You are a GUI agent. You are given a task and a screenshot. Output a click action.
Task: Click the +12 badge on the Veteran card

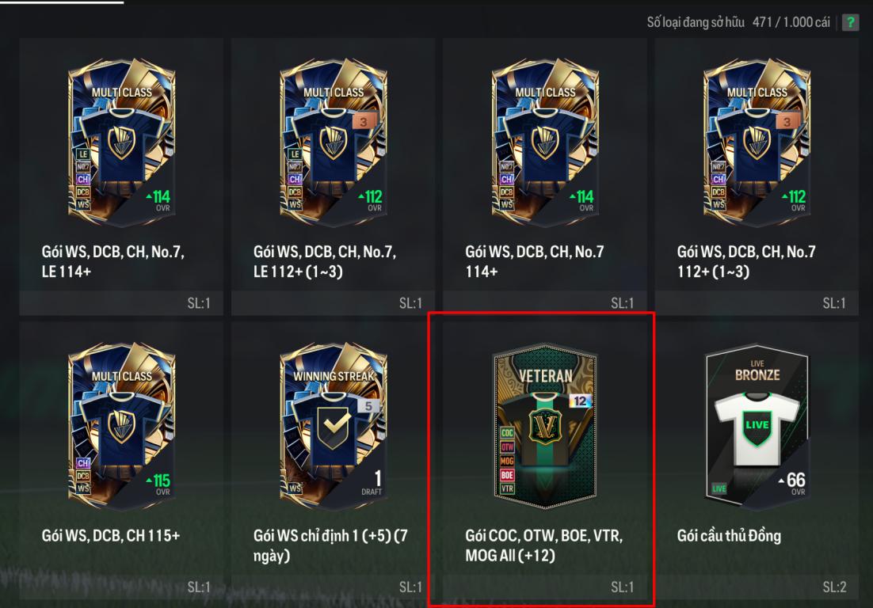pos(580,401)
